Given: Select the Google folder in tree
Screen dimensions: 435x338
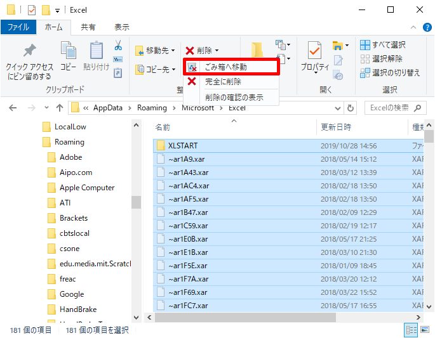Looking at the screenshot, I should 66,294.
